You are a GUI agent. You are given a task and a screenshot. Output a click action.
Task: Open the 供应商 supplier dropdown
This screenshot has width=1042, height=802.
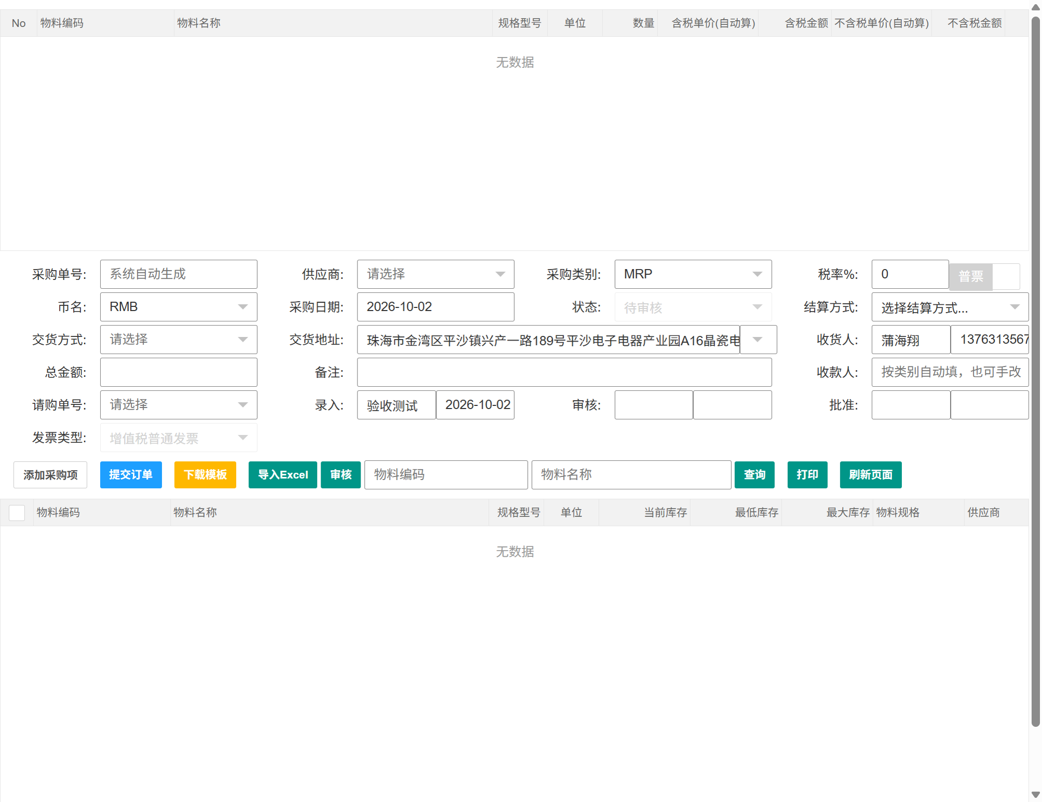435,274
